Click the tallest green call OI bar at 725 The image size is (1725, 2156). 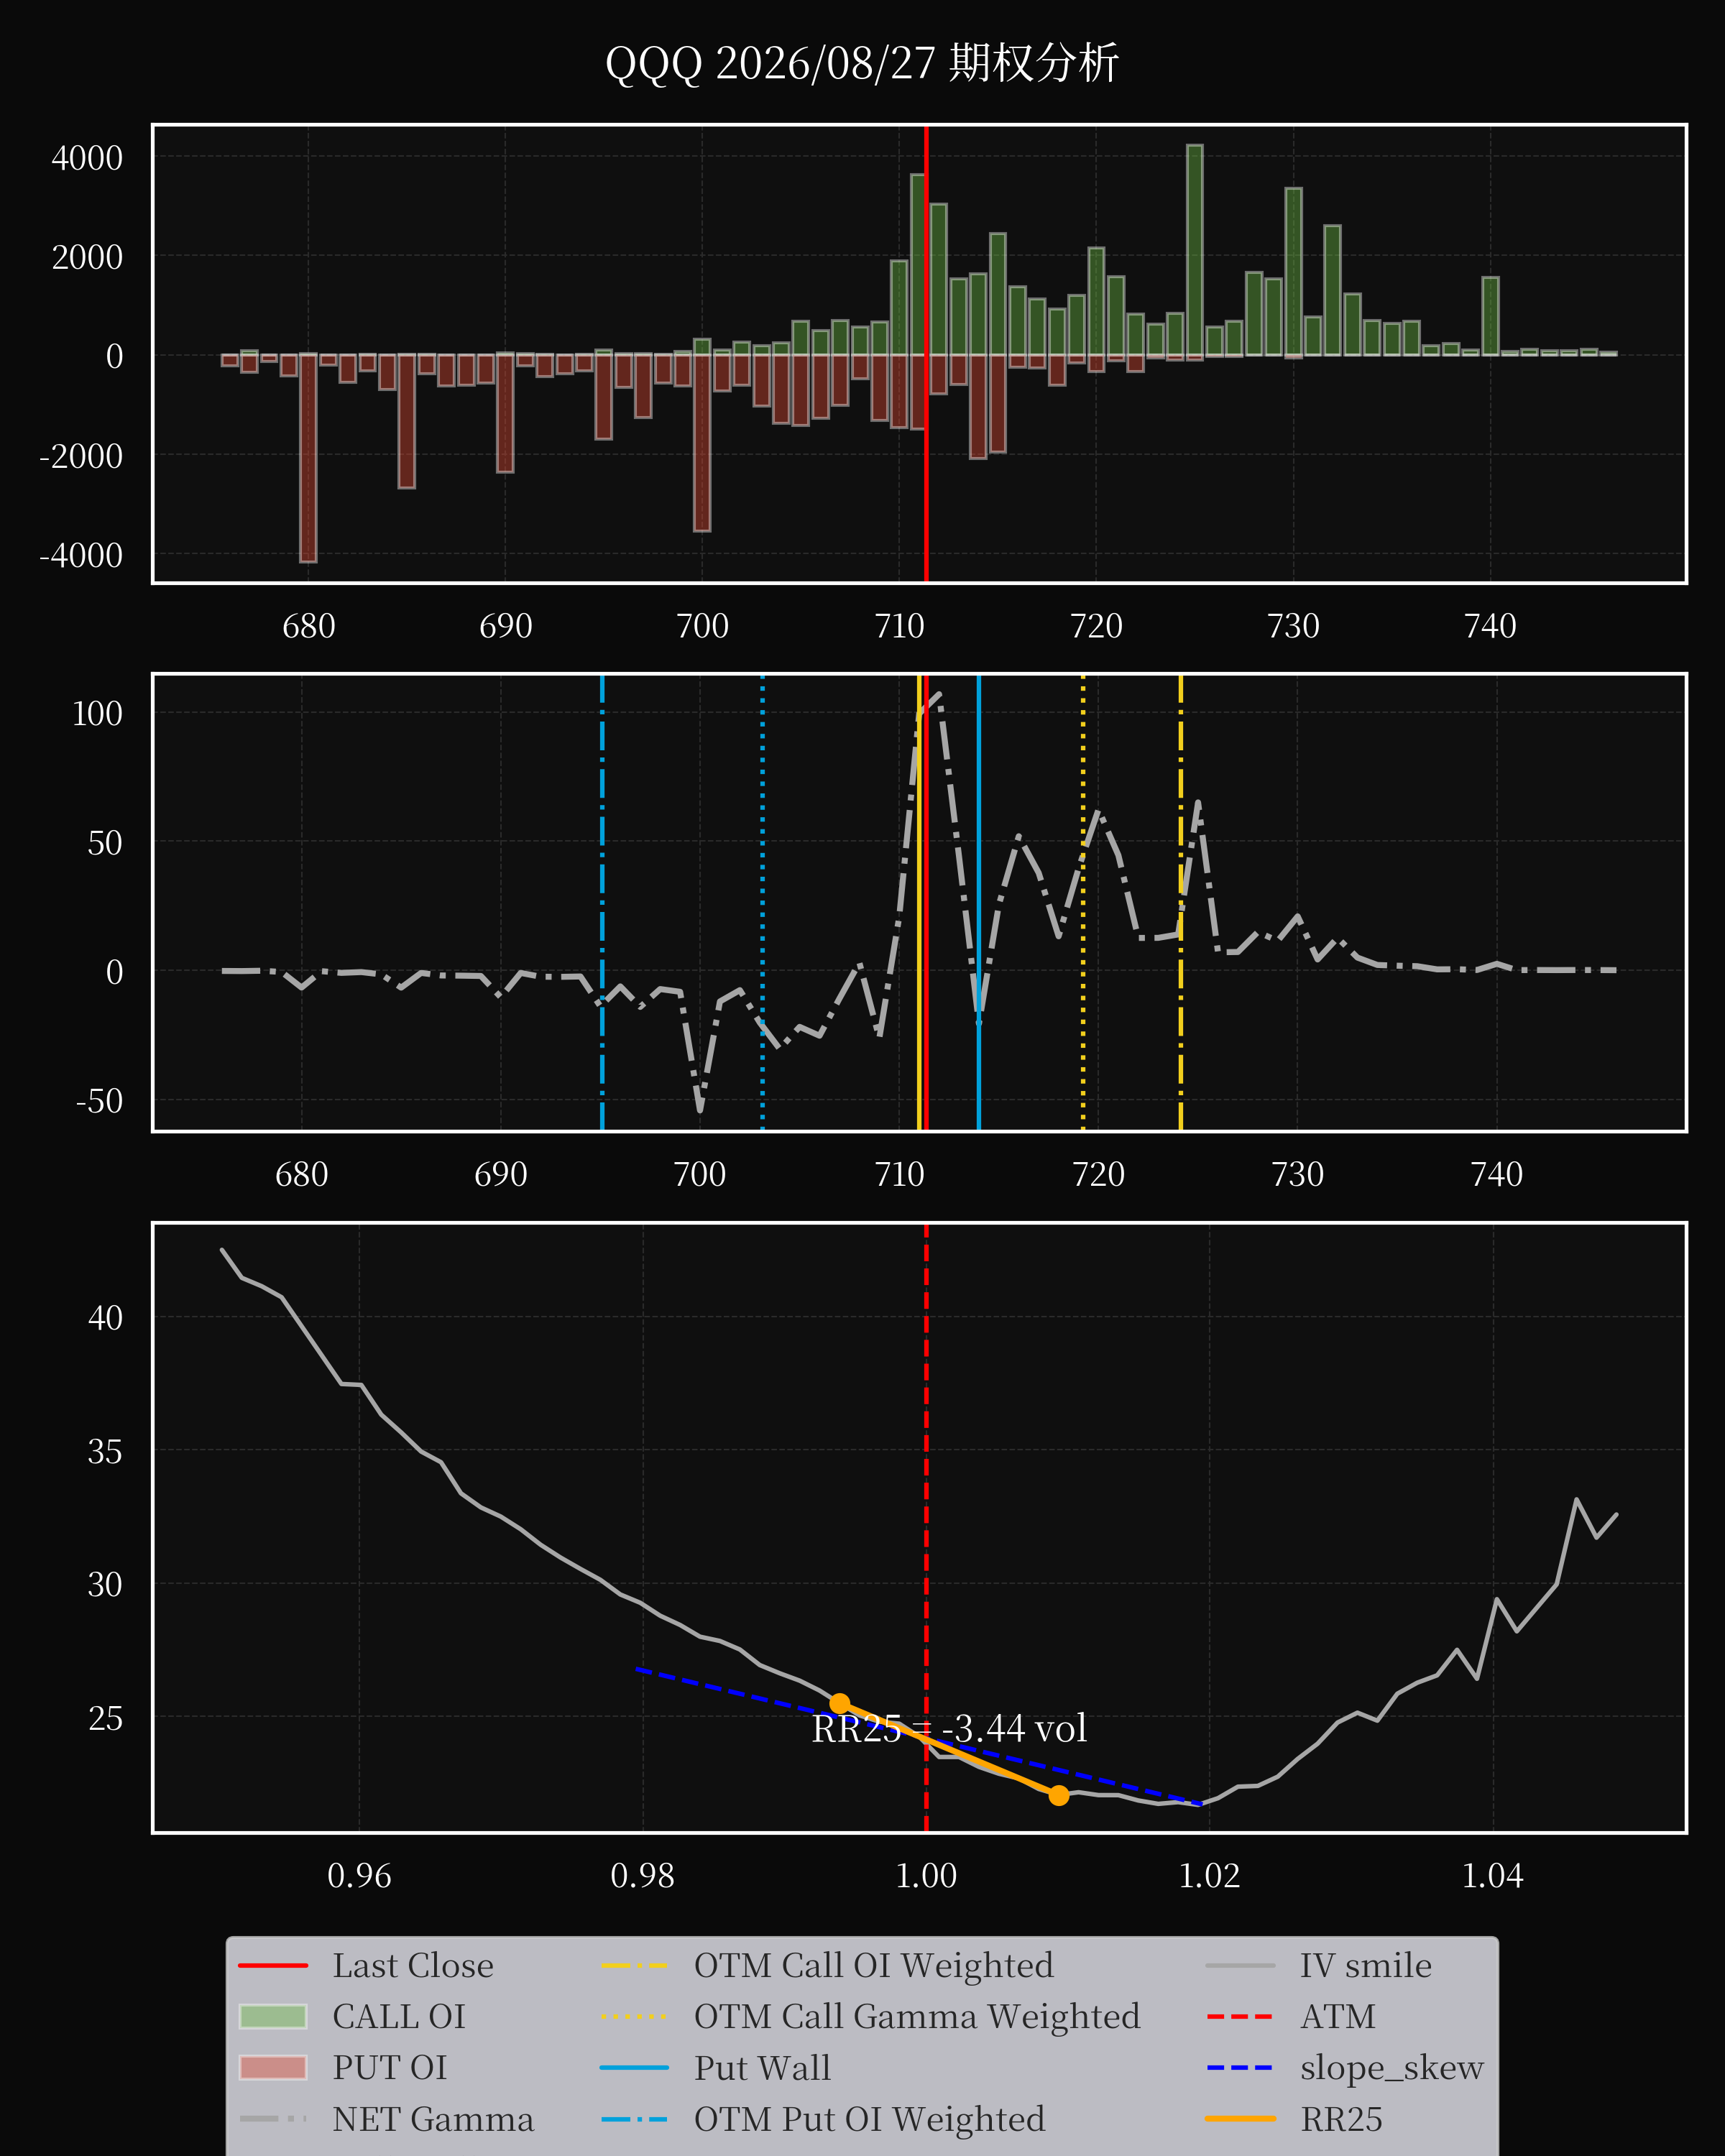[1195, 250]
